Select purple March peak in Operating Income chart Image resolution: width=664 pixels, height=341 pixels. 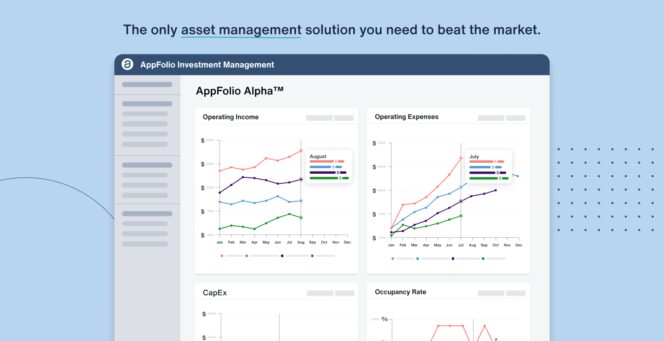(243, 177)
